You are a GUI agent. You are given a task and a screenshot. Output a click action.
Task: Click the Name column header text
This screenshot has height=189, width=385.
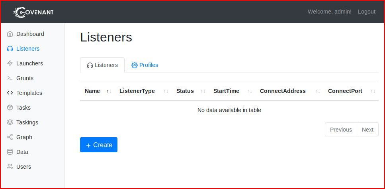[92, 91]
